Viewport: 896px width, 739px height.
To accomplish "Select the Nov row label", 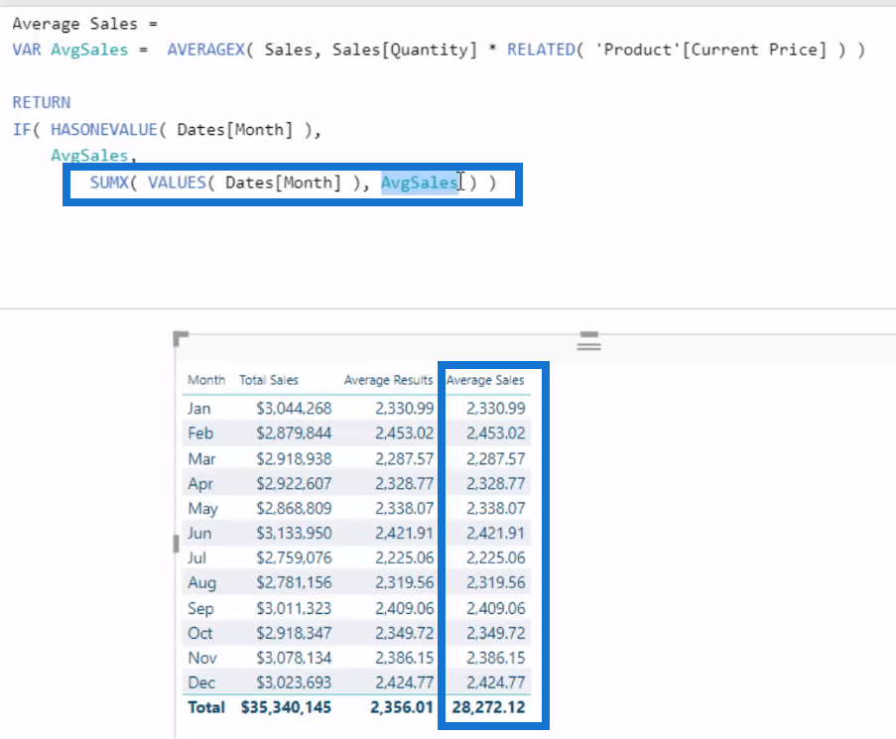I will tap(202, 658).
